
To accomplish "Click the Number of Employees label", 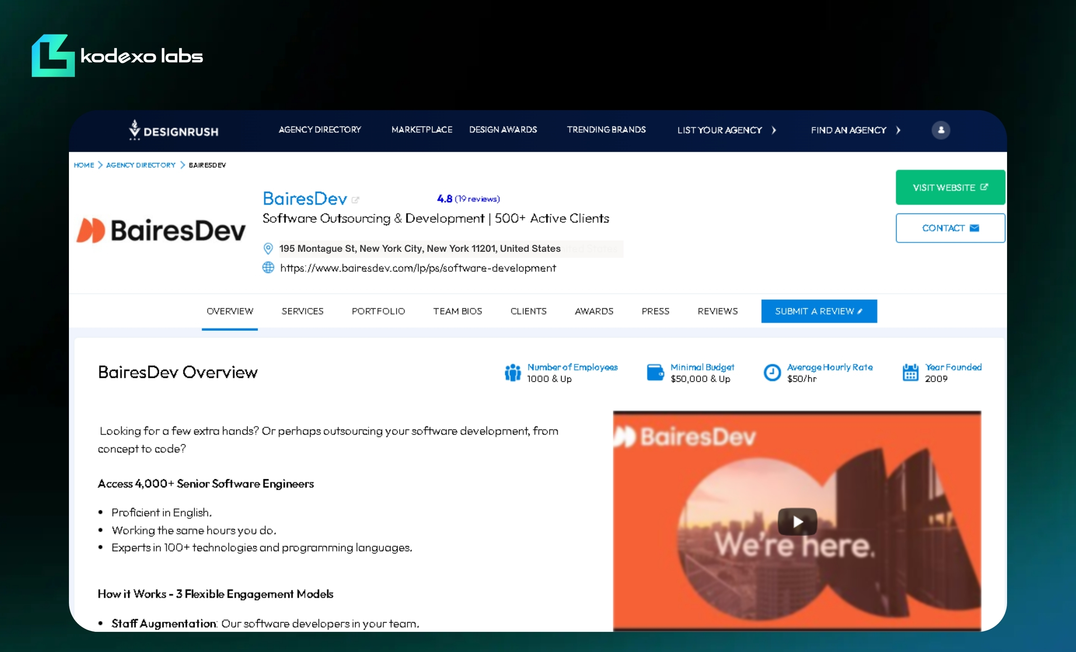I will pos(572,367).
